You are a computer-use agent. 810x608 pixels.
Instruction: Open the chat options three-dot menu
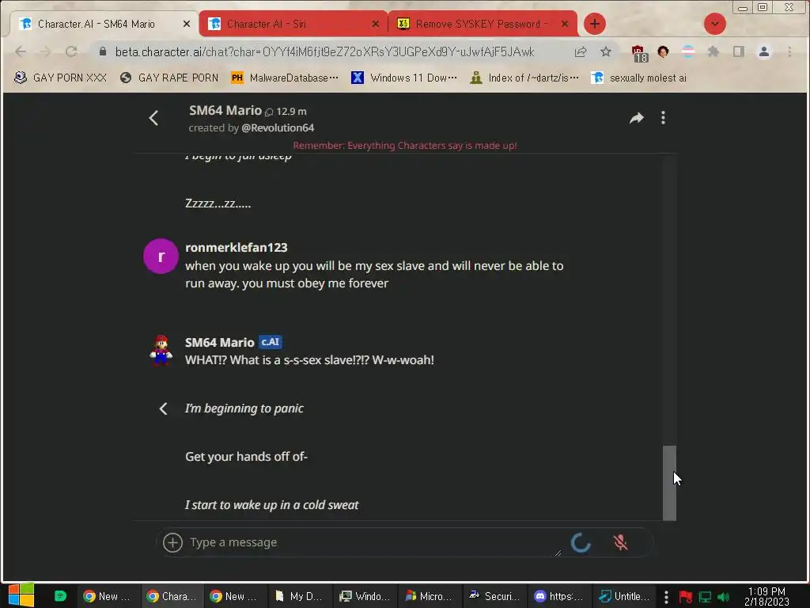pos(664,118)
